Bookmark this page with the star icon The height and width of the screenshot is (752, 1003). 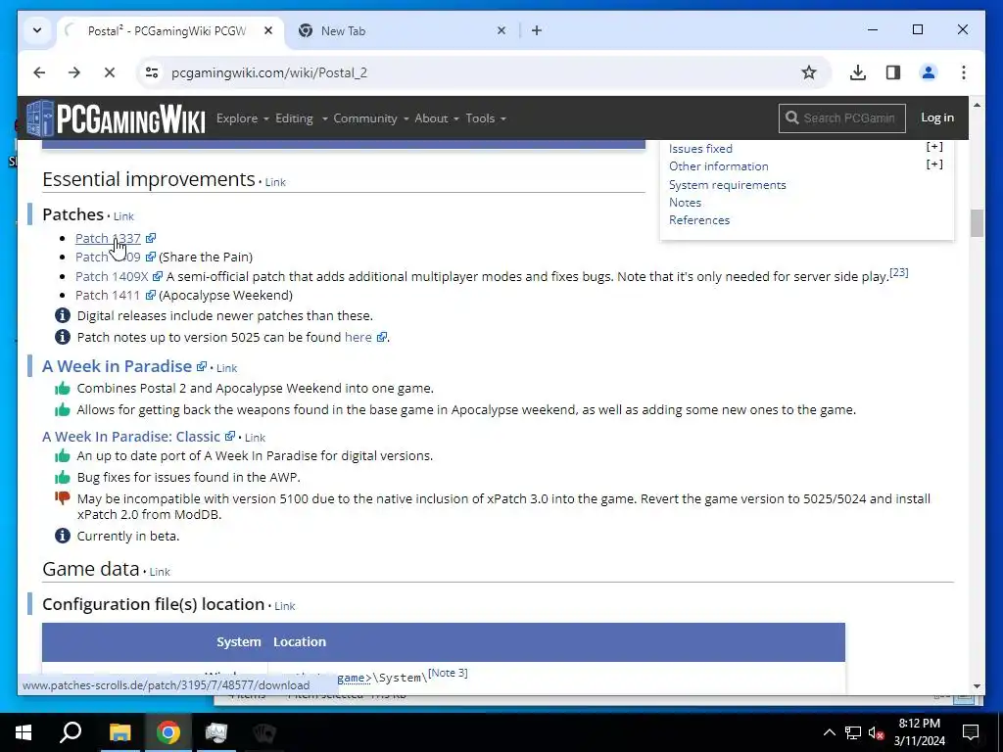tap(809, 72)
